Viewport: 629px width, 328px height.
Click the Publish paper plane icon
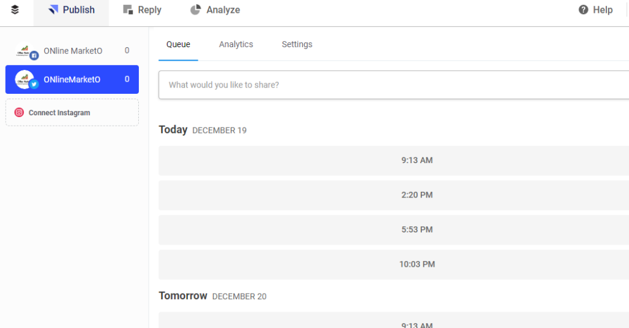53,10
